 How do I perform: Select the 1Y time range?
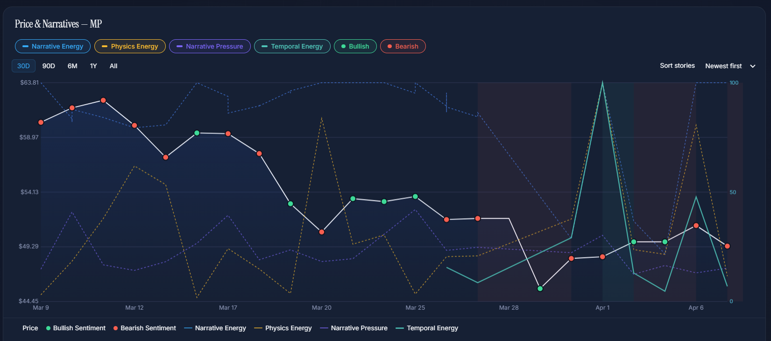(x=93, y=66)
